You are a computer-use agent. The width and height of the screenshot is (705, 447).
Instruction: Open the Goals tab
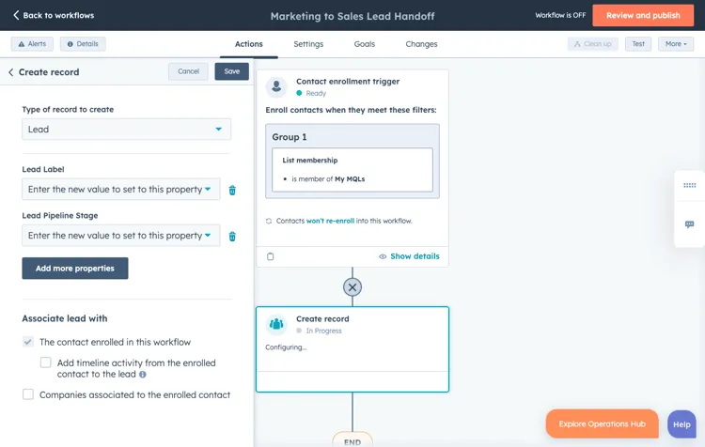tap(364, 44)
